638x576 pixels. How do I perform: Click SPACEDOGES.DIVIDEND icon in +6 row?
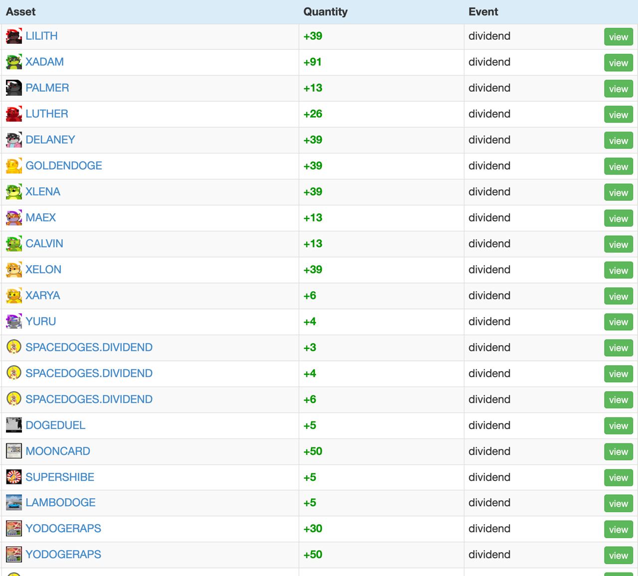coord(14,399)
